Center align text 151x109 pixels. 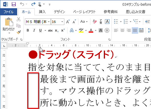[122, 30]
